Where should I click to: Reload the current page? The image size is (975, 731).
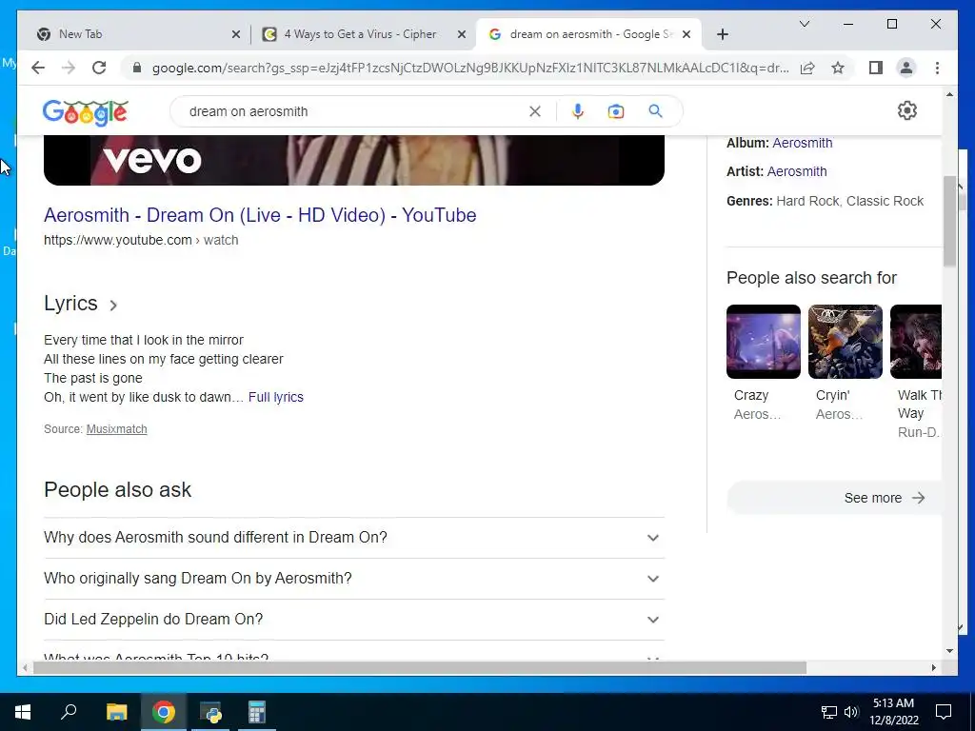pos(99,68)
